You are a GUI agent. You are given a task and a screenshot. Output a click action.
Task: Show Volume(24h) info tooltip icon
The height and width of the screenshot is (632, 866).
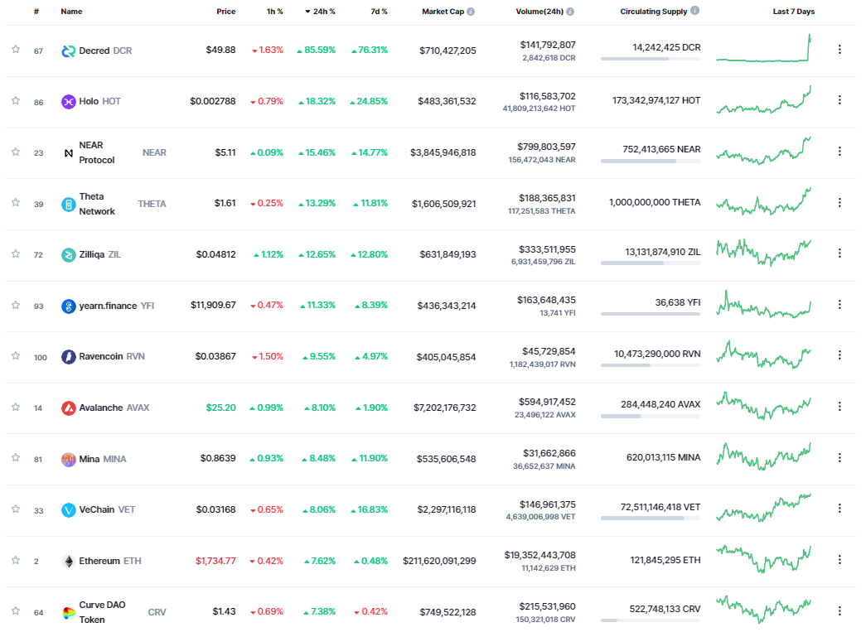(x=570, y=12)
